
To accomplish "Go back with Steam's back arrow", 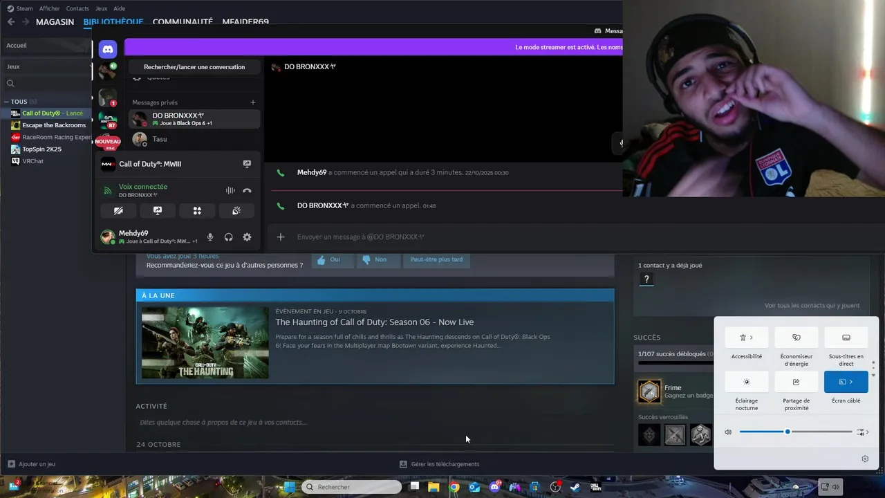I will pos(10,21).
